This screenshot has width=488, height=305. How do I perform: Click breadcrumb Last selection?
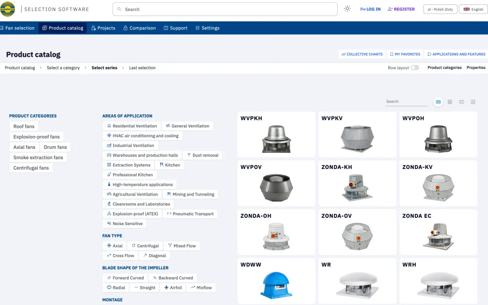pos(142,68)
